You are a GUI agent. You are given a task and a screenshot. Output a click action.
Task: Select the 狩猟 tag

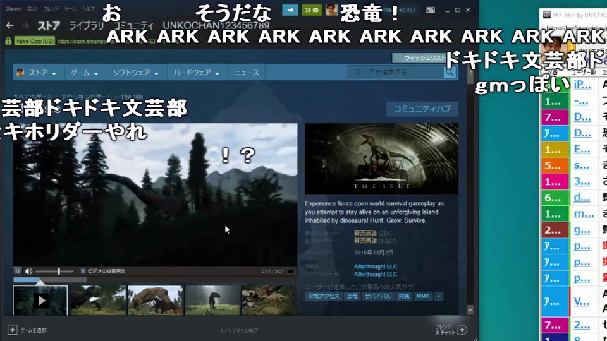[x=404, y=296]
